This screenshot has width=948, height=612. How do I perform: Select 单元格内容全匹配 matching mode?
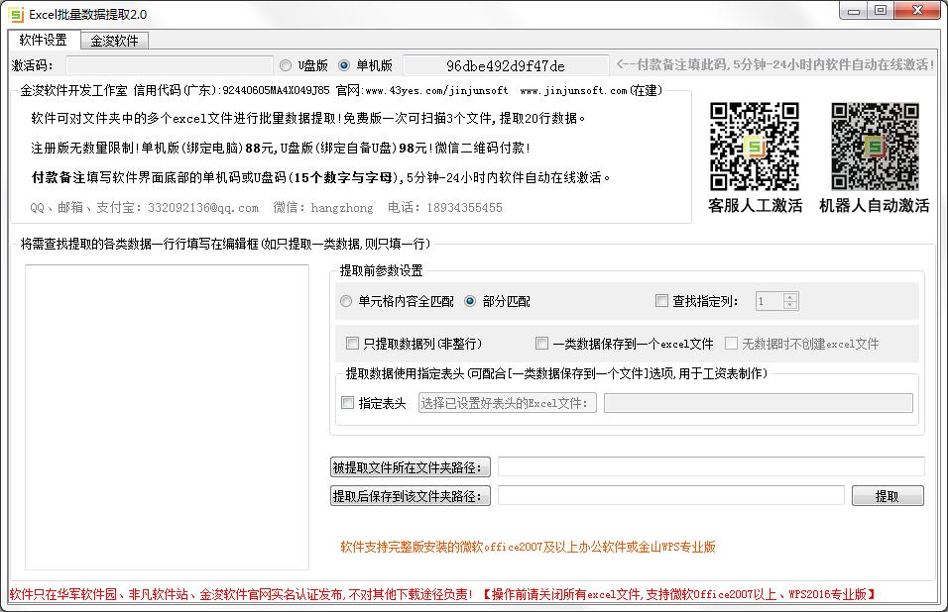pos(346,302)
